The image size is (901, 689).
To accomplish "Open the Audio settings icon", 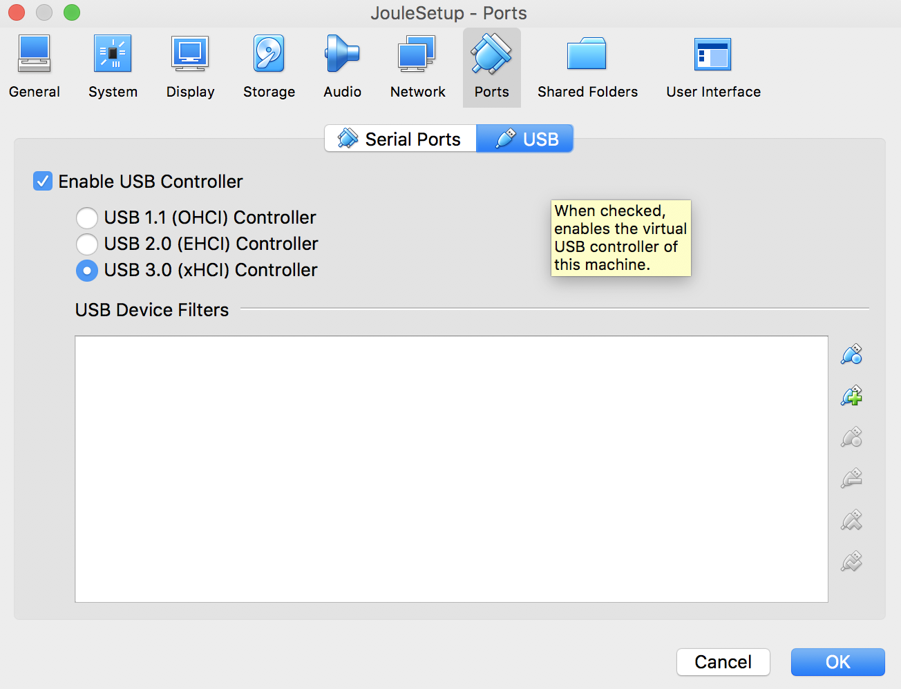I will 342,66.
